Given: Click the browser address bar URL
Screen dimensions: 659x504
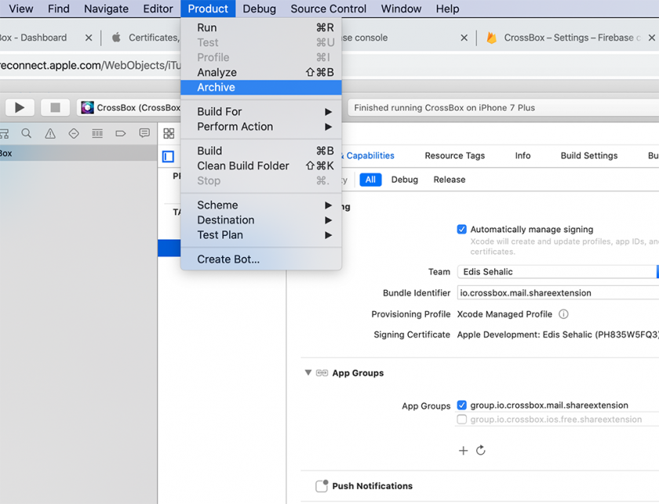Looking at the screenshot, I should 90,66.
